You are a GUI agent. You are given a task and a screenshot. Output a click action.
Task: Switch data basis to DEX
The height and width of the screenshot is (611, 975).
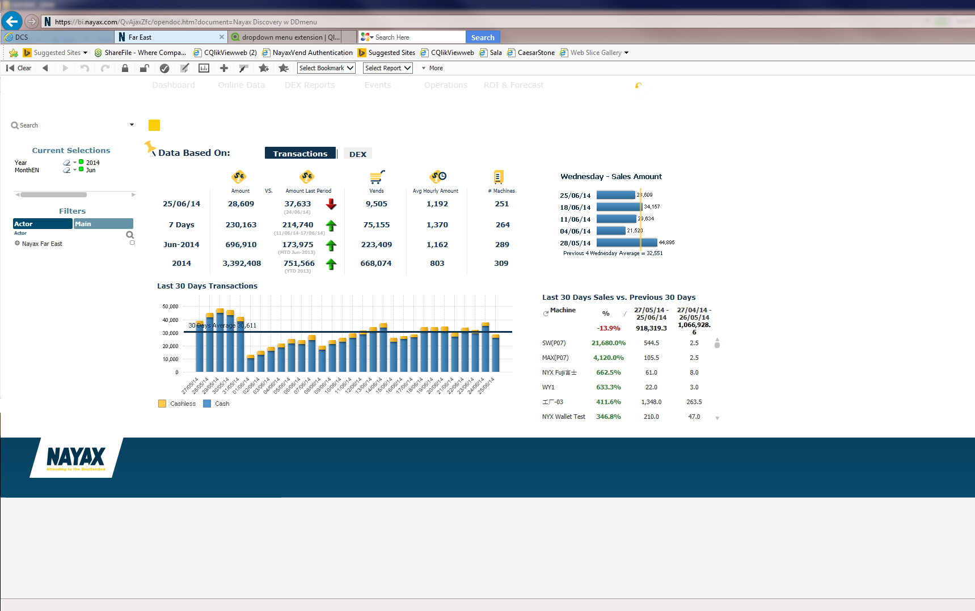(x=357, y=154)
